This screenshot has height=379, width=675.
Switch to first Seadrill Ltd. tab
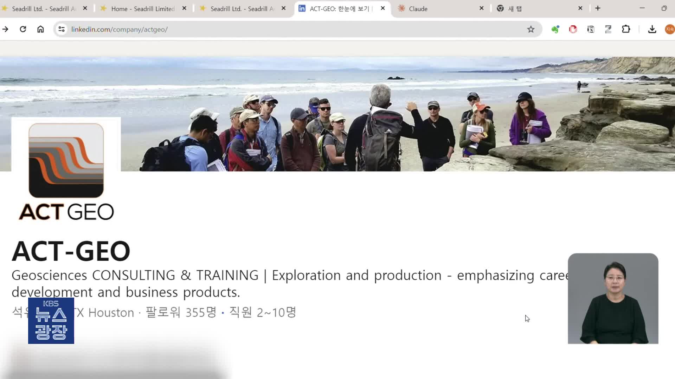tap(44, 9)
